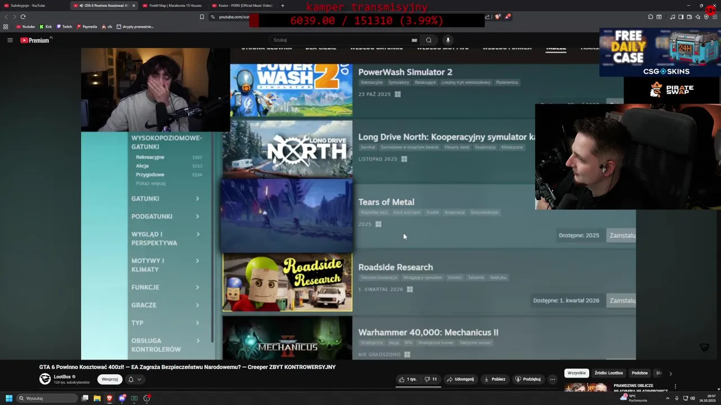Viewport: 721px width, 405px height.
Task: Open the on-screen keyboard in search
Action: (414, 40)
